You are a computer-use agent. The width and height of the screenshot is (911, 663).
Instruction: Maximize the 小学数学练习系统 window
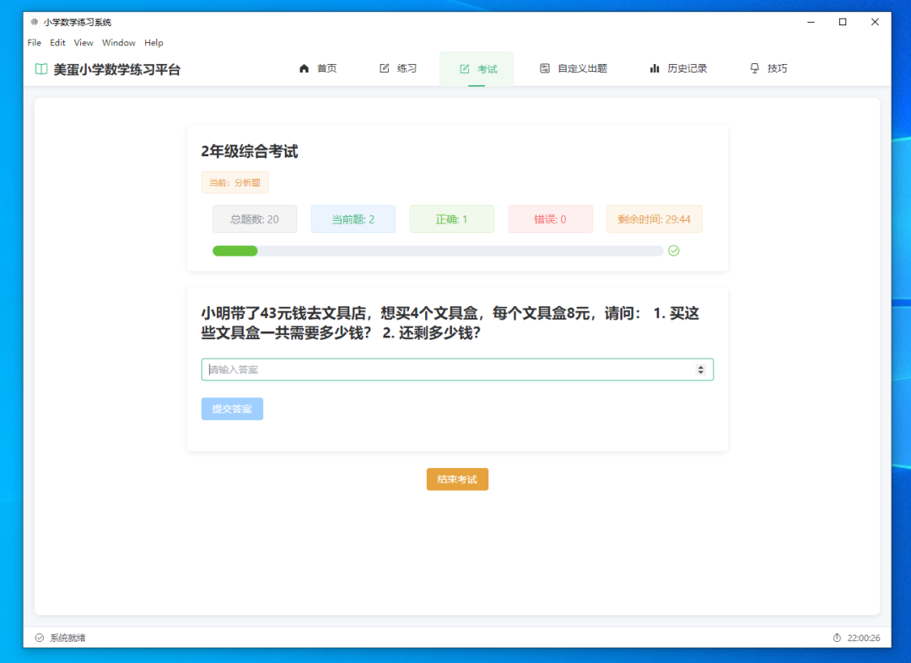(x=843, y=22)
